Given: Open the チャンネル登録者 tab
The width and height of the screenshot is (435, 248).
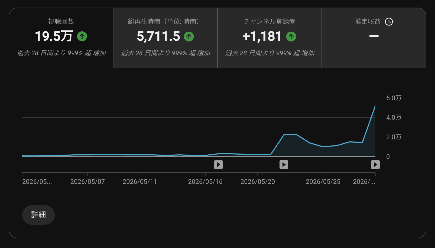Looking at the screenshot, I should tap(270, 38).
